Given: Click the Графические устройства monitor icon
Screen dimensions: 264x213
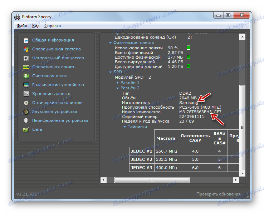Looking at the screenshot, I should 26,85.
